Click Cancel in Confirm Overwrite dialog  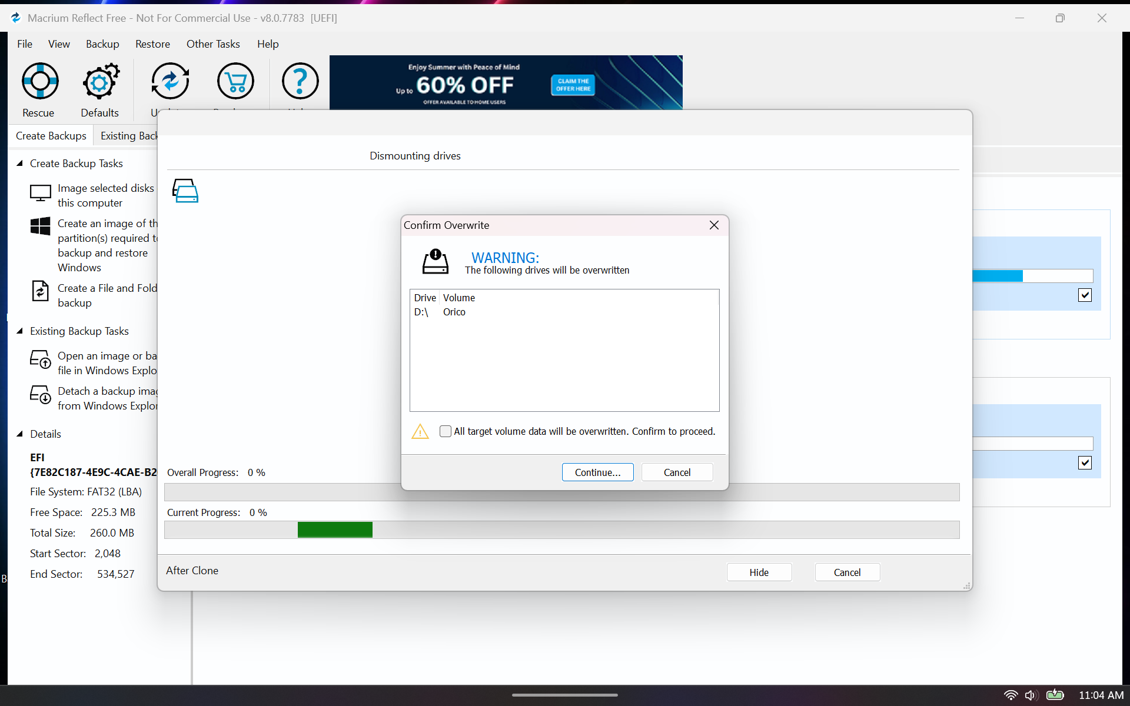click(x=677, y=472)
